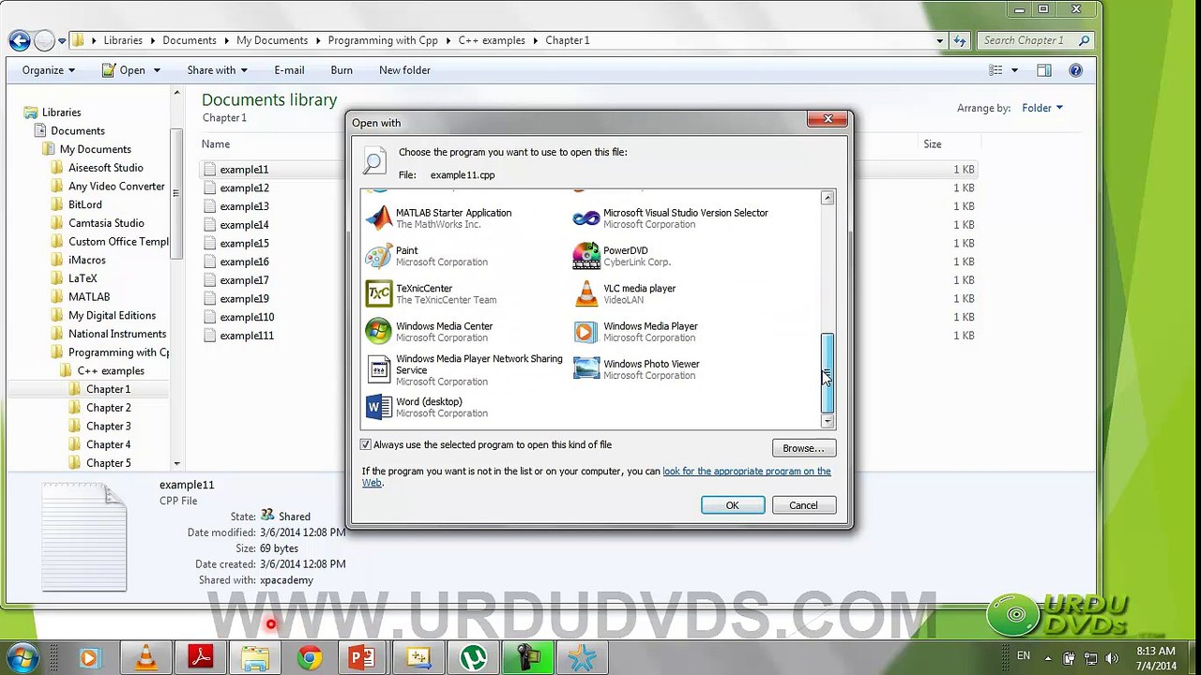The height and width of the screenshot is (675, 1201).
Task: Open VLC from the taskbar
Action: click(x=145, y=658)
